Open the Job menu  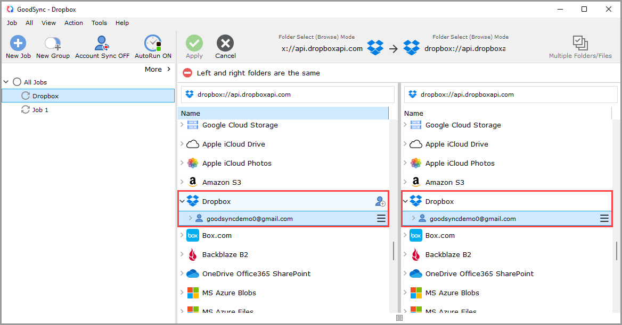point(12,23)
